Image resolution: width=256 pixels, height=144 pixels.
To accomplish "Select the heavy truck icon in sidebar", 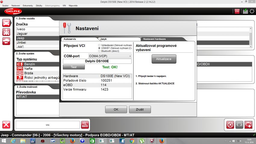I will tap(6, 32).
